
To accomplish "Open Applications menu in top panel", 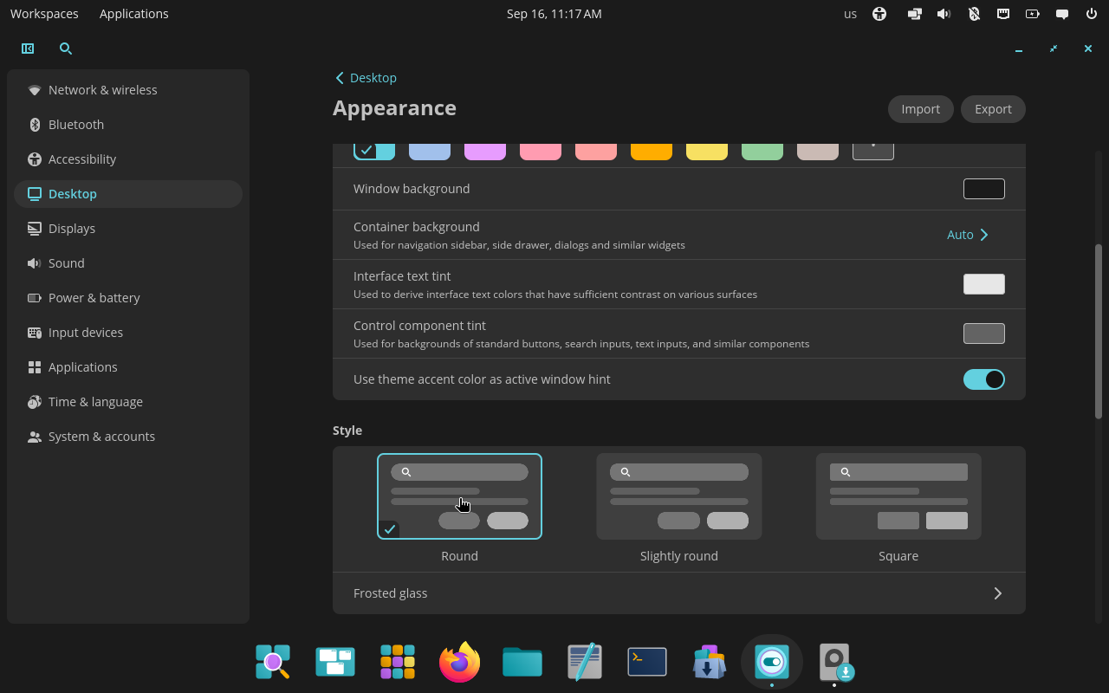I will (x=134, y=14).
